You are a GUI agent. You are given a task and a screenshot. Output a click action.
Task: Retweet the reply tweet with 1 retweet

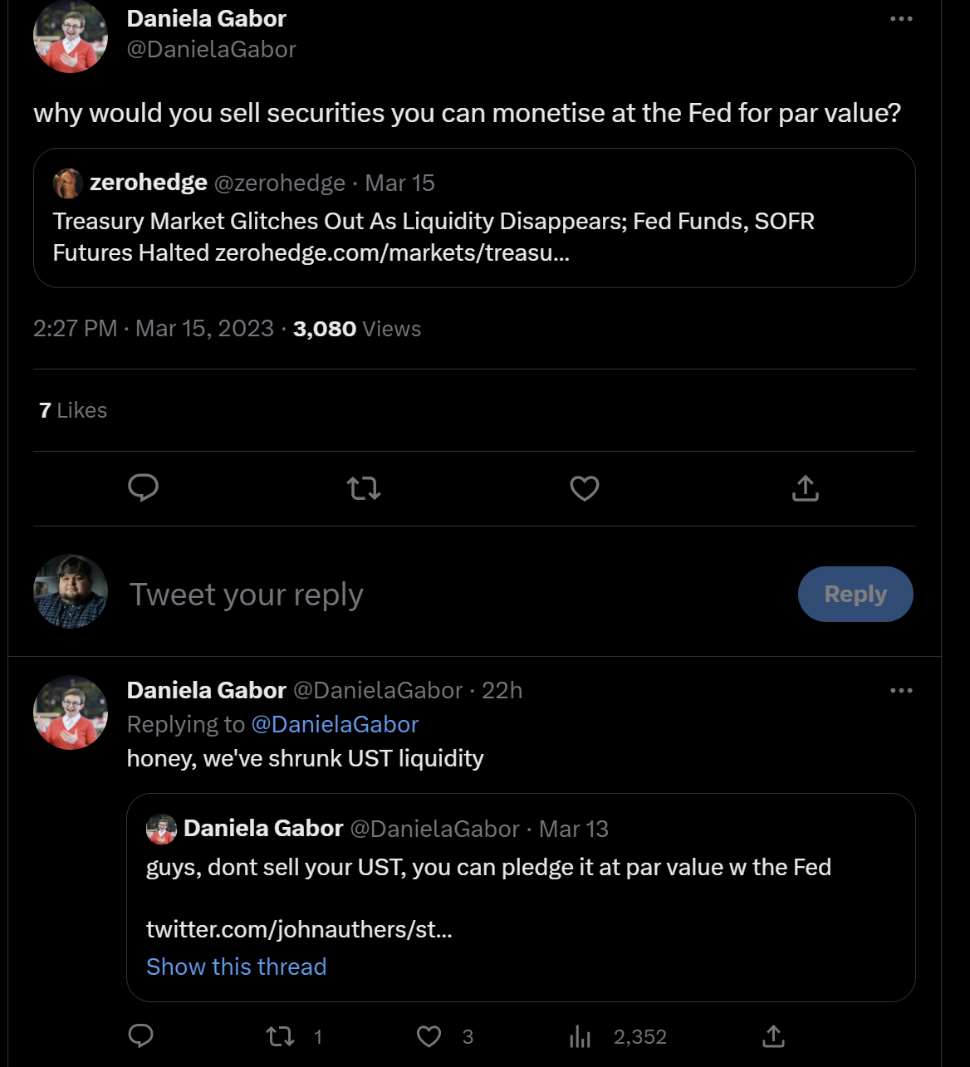280,1036
